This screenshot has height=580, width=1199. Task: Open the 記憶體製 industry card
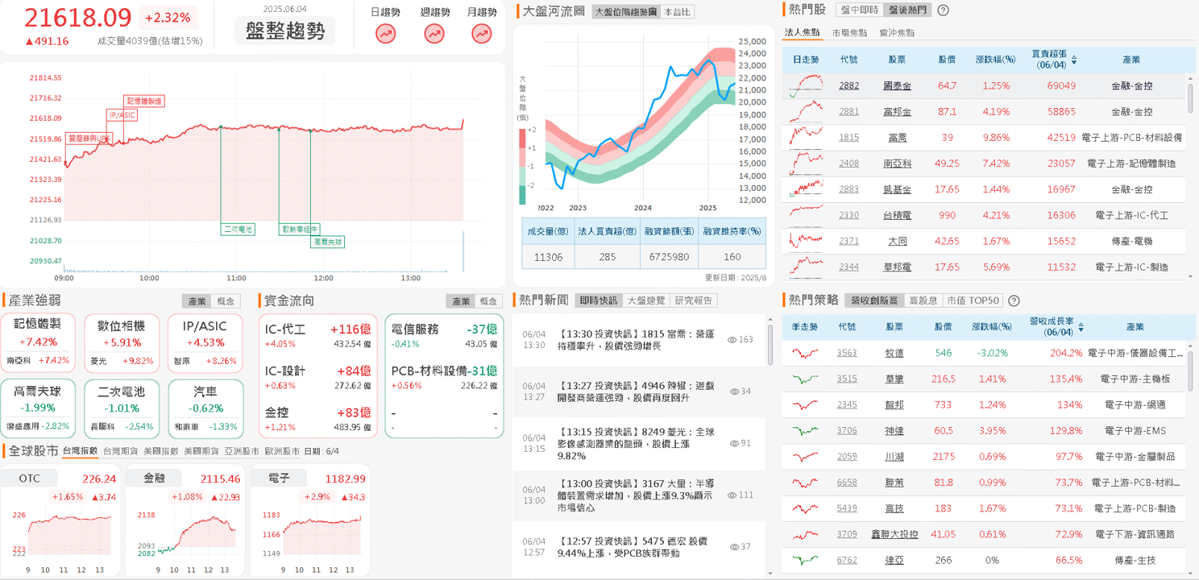click(38, 342)
